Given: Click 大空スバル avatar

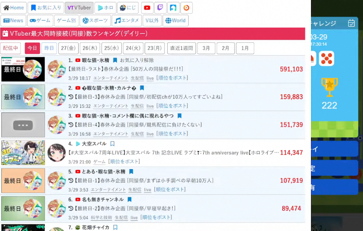Looking at the screenshot, I should point(57,153).
